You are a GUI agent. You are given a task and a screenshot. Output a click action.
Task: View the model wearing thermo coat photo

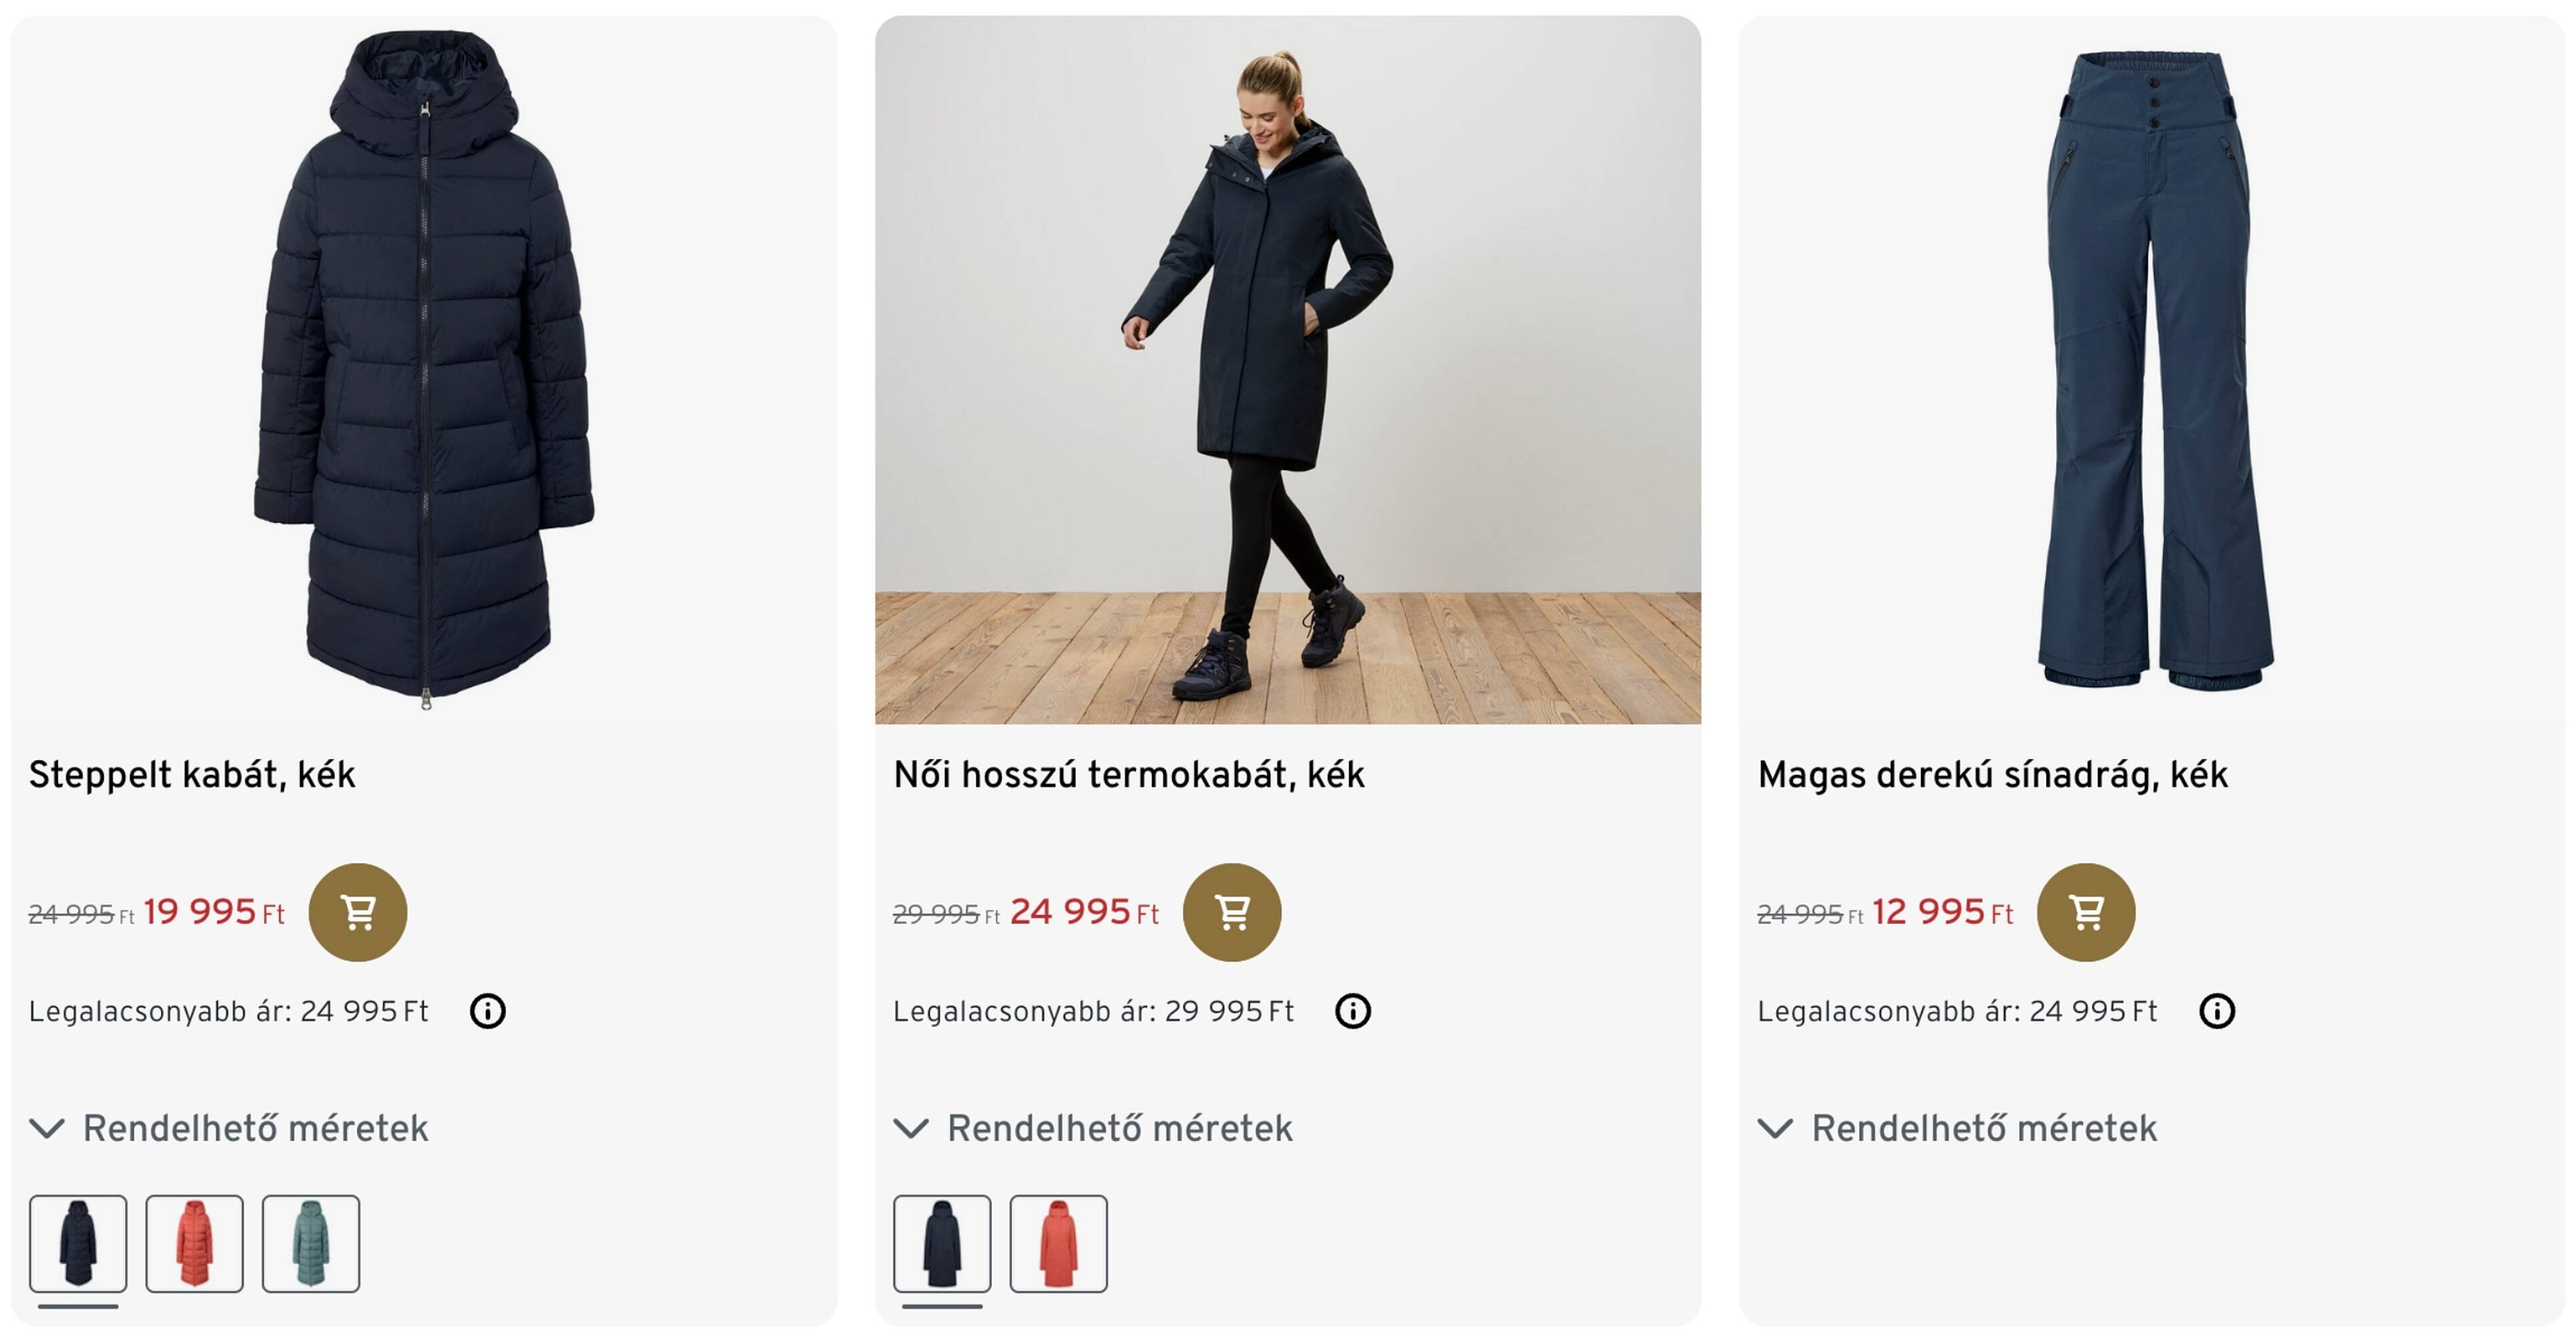click(x=1287, y=370)
